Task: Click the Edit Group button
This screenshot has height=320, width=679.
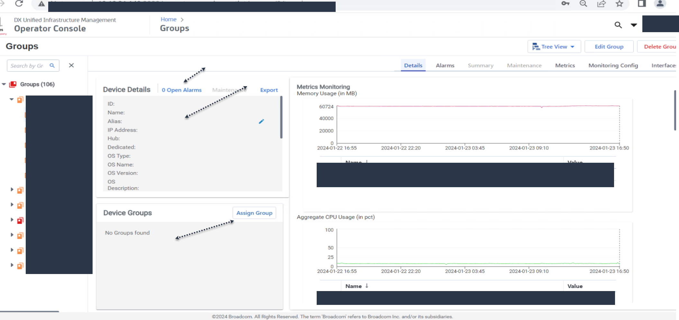Action: click(x=609, y=47)
